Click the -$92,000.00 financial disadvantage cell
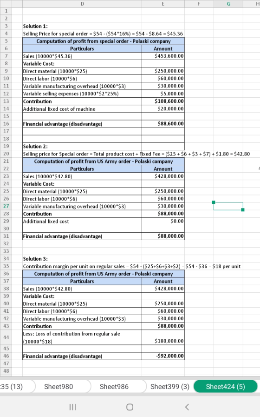The width and height of the screenshot is (260, 417). (x=163, y=356)
